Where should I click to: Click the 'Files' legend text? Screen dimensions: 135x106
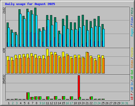pos(132,21)
